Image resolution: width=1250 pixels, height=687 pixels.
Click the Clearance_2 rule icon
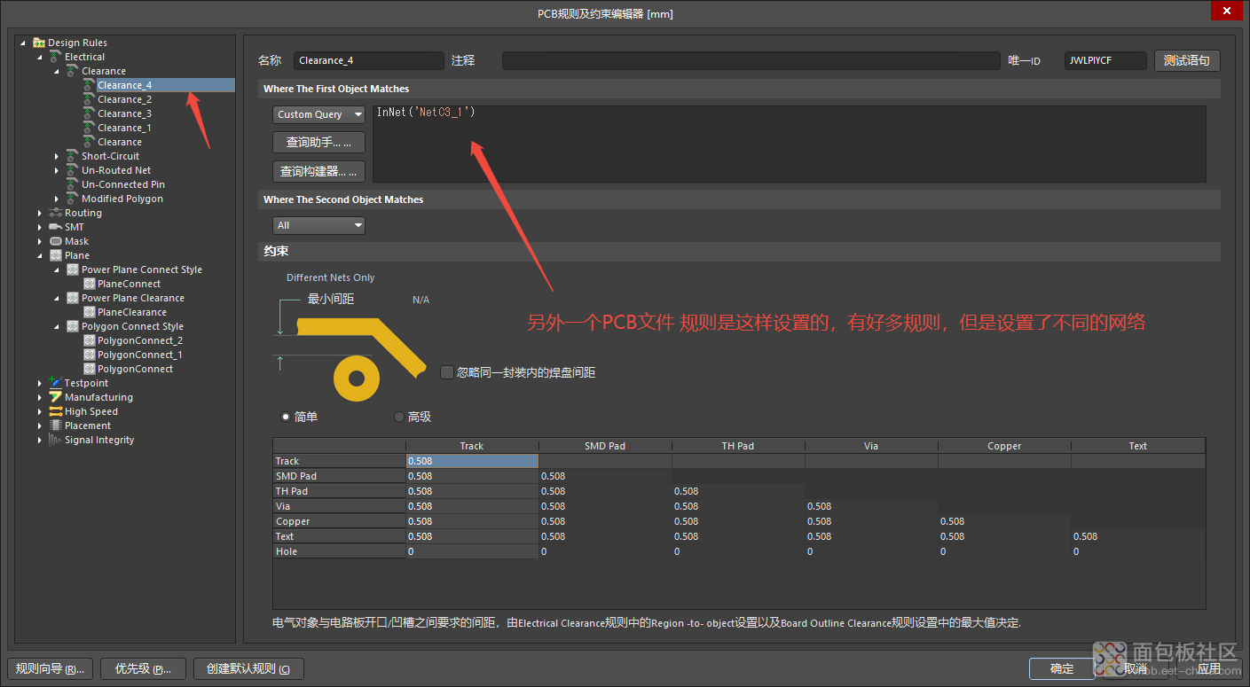[x=89, y=99]
